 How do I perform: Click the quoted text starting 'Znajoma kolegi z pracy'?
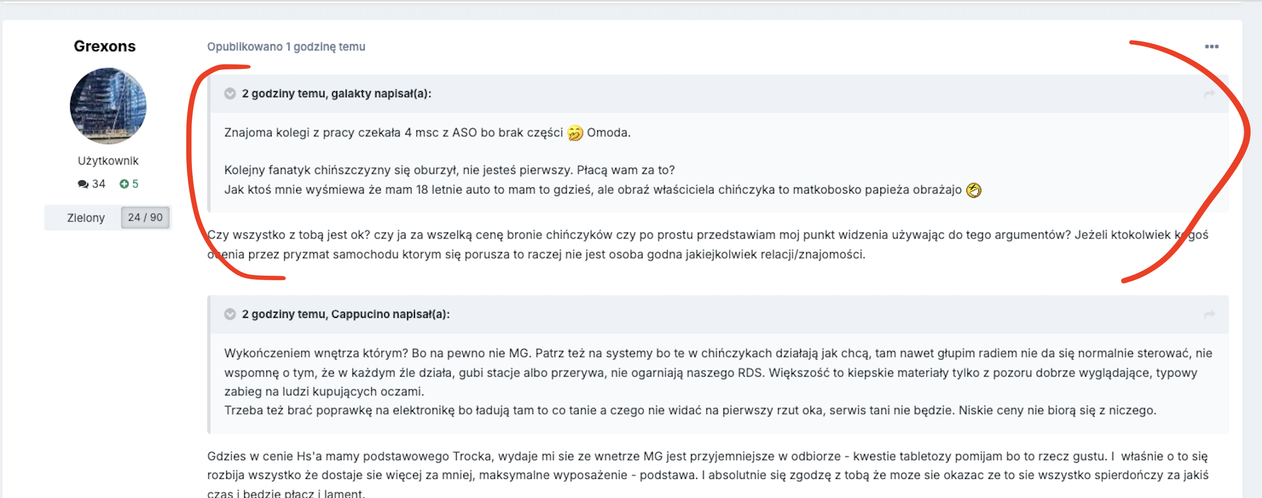pos(393,133)
